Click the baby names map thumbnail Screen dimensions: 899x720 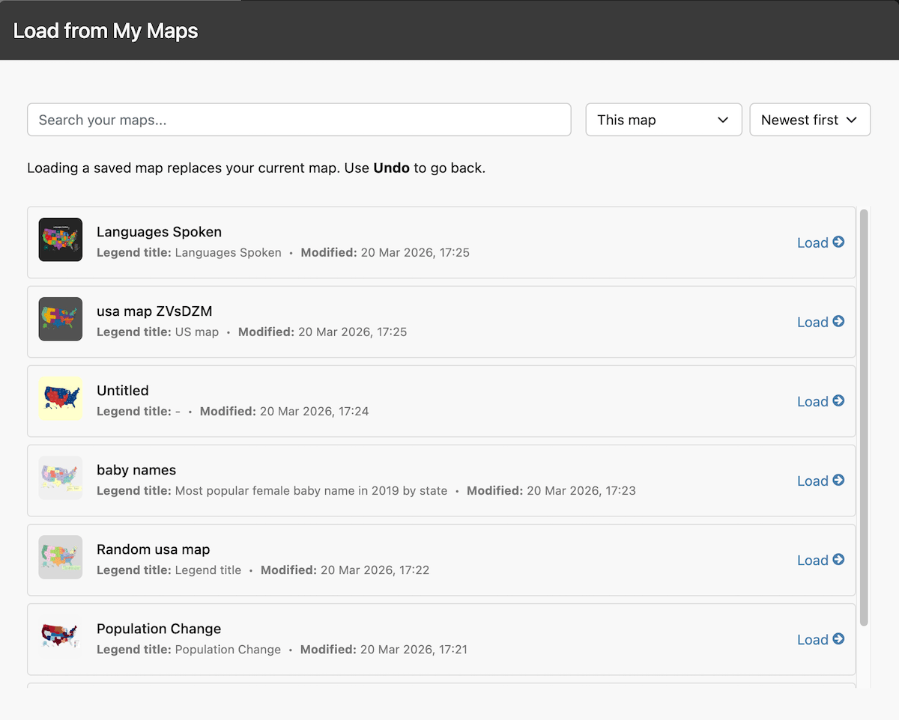click(61, 478)
